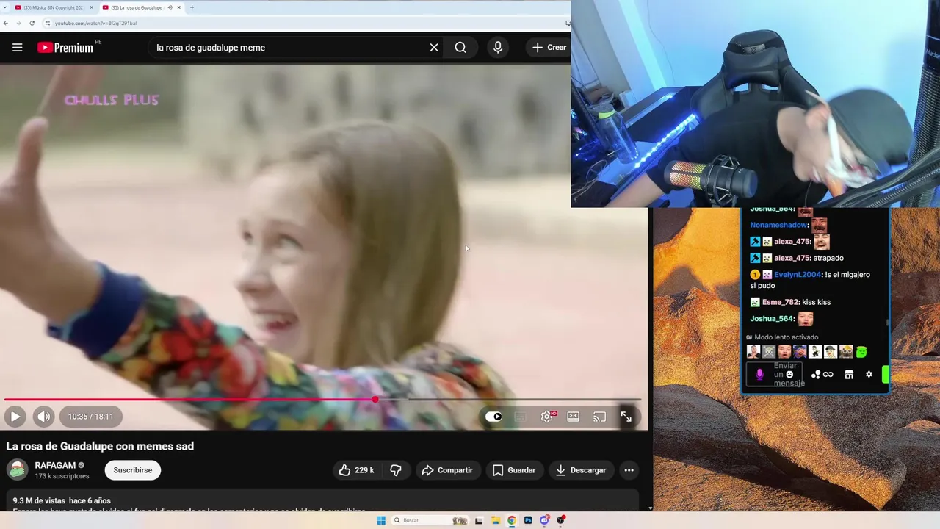Open the RAFAGAM channel name link
940x529 pixels.
[55, 465]
